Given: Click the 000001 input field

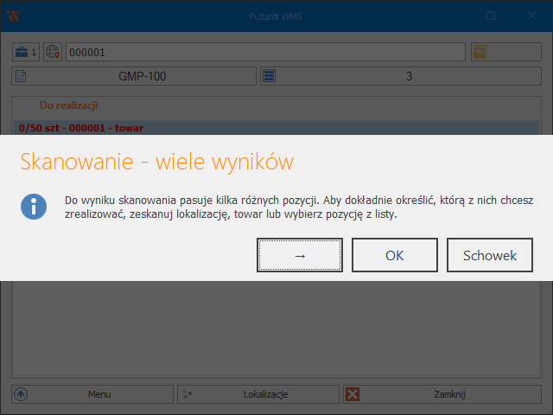Looking at the screenshot, I should coord(264,52).
